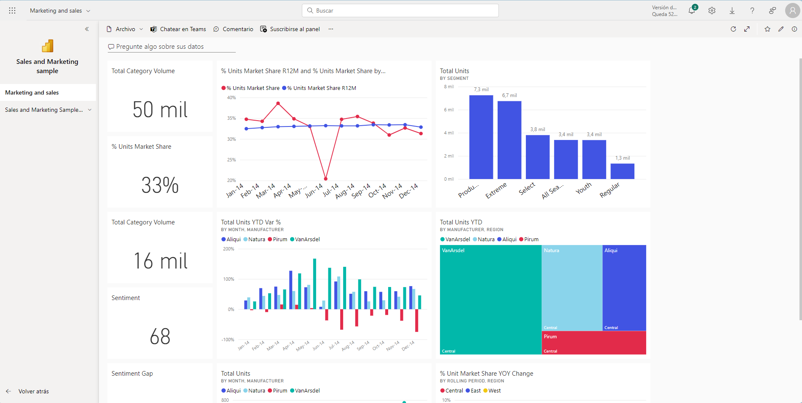802x403 pixels.
Task: Select Marketing and sales in navigation
Action: pyautogui.click(x=32, y=92)
